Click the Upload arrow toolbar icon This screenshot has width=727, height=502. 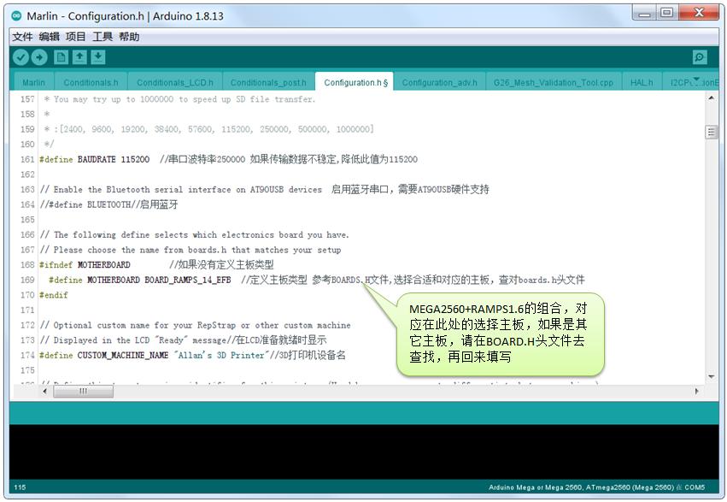(40, 56)
